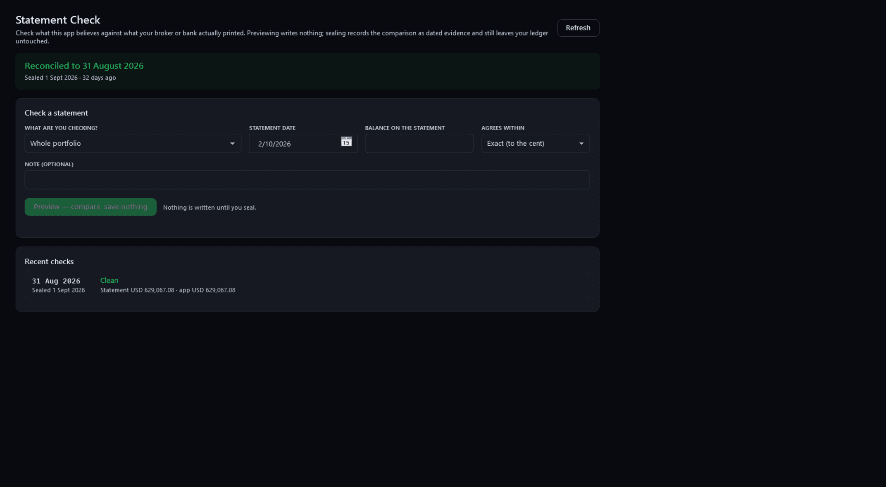
Task: Click the 'Recent checks' heading
Action: (49, 261)
